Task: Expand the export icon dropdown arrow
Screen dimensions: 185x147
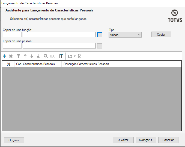Action: pyautogui.click(x=75, y=56)
